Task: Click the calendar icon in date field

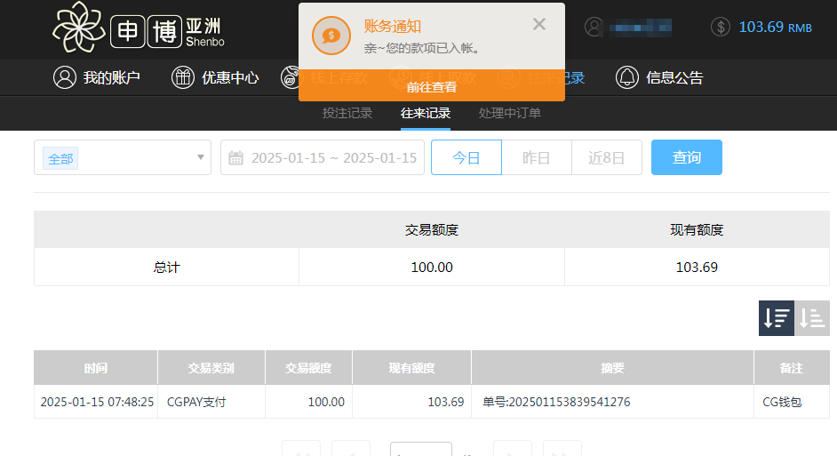Action: point(236,158)
